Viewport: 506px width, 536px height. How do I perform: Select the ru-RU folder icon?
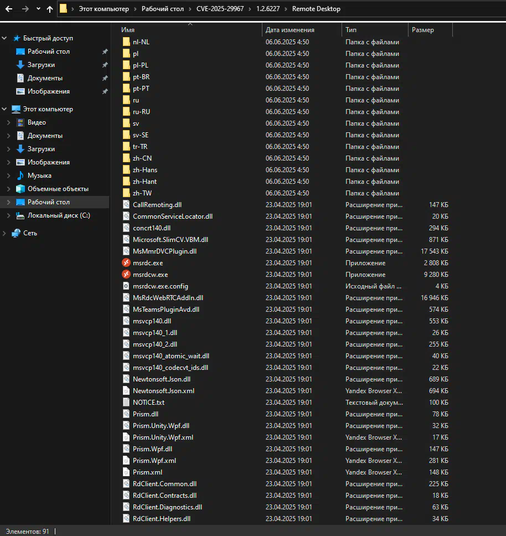click(x=126, y=111)
